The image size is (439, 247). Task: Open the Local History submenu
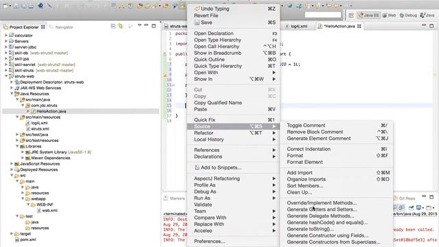click(x=233, y=139)
